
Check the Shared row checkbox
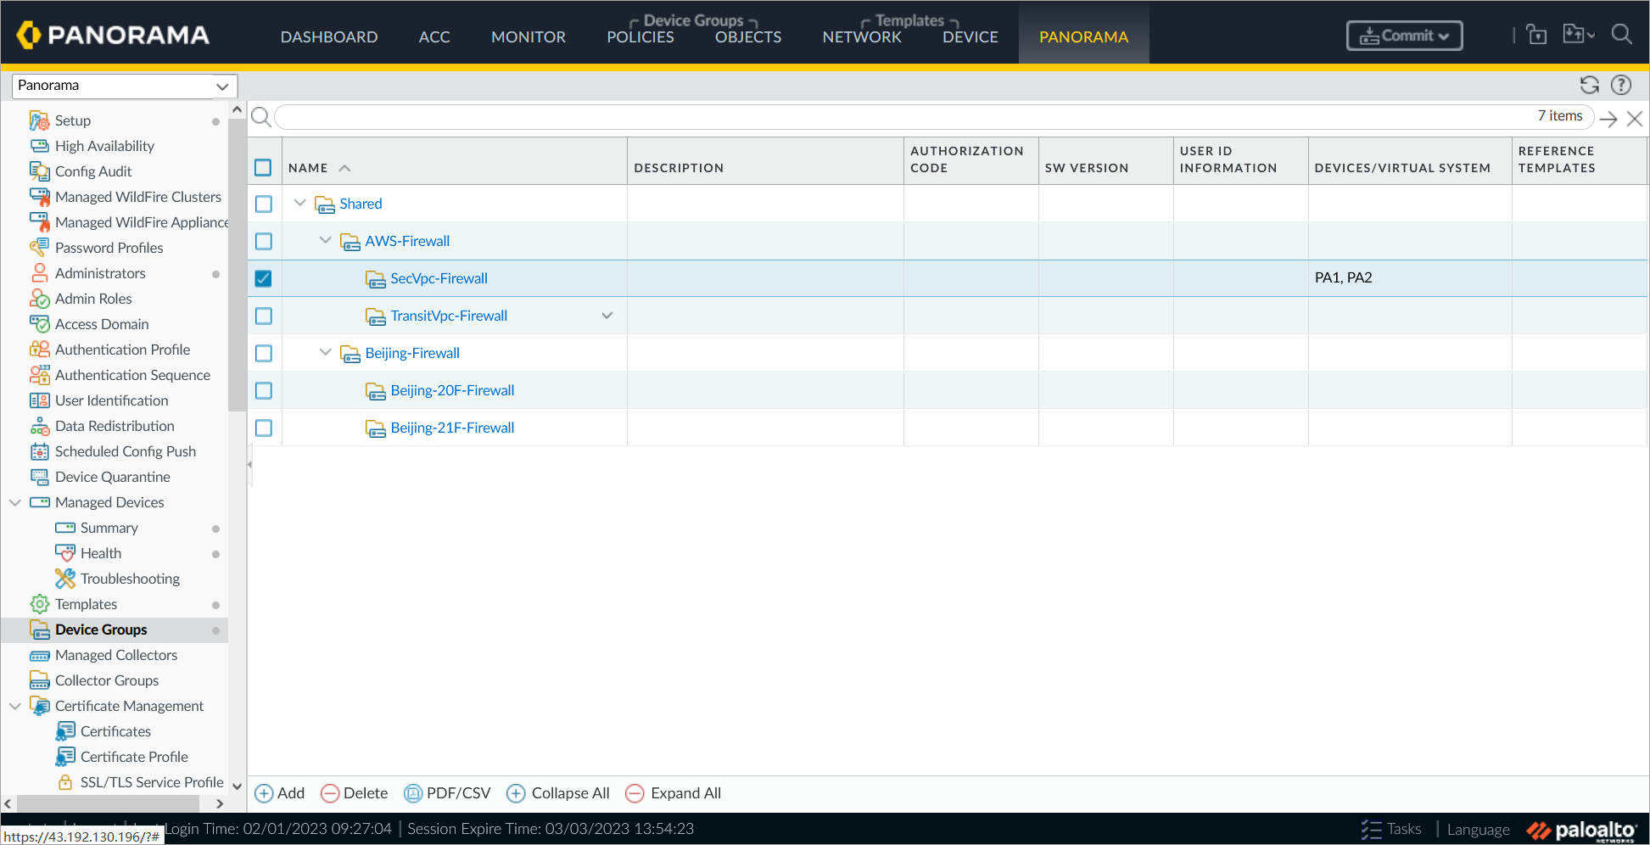coord(263,204)
